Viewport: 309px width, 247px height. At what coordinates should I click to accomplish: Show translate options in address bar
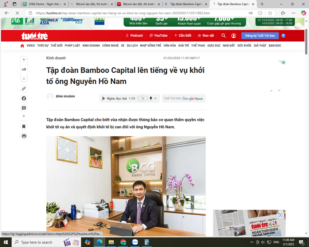[250, 13]
